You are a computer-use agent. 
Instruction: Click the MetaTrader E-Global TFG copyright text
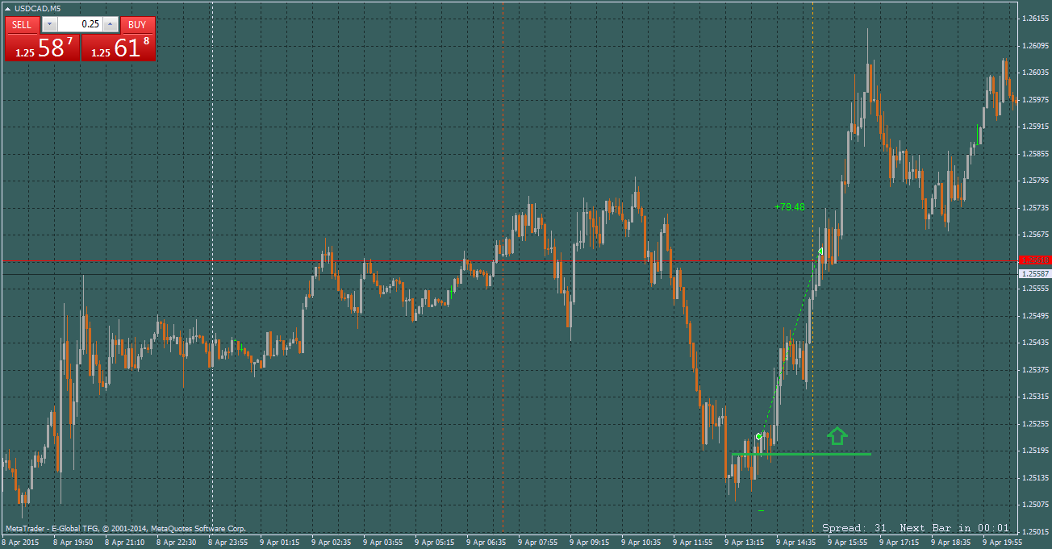125,529
